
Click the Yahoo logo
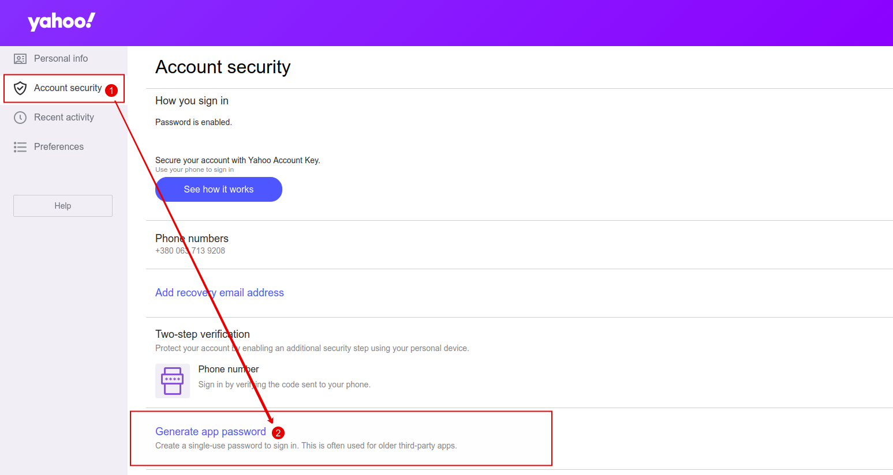[59, 22]
